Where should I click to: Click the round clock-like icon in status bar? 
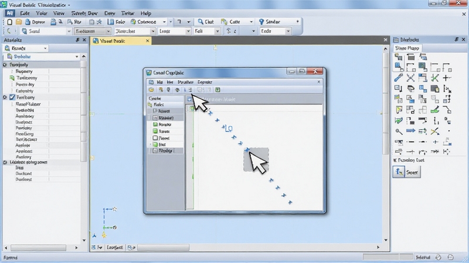(x=438, y=257)
